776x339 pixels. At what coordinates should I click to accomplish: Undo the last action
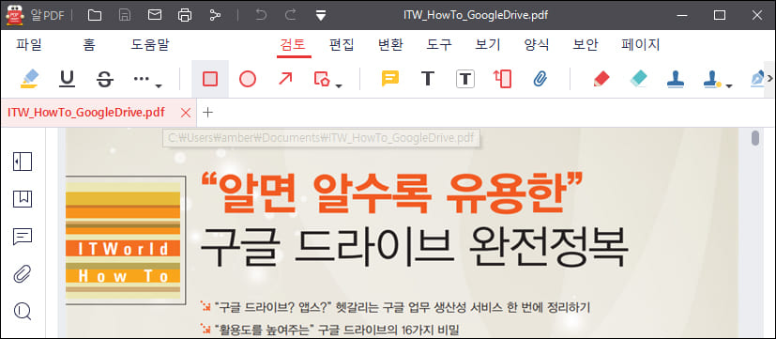tap(261, 15)
